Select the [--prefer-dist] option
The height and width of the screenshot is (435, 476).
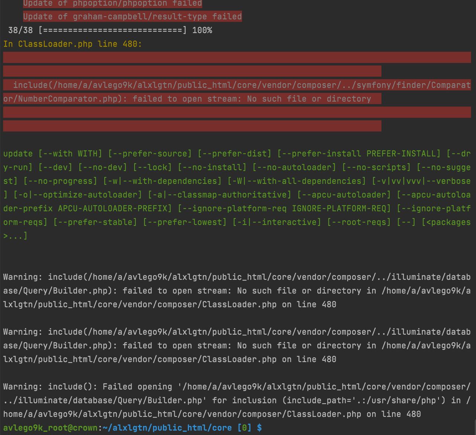pyautogui.click(x=235, y=153)
